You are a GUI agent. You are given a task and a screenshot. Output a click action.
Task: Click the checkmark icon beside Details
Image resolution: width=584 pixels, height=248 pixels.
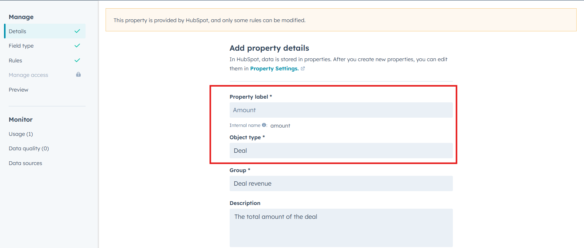[x=77, y=31]
